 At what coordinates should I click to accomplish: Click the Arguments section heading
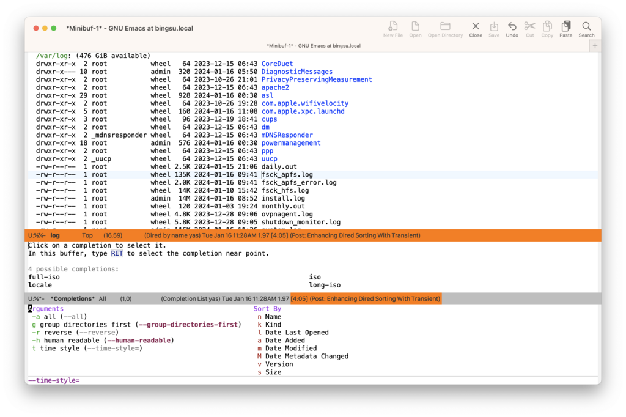tap(46, 309)
